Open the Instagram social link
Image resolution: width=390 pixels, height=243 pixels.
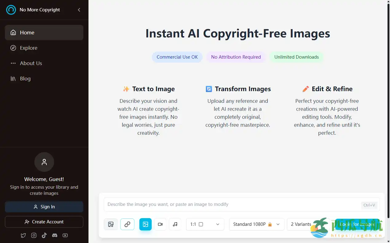[x=34, y=235]
